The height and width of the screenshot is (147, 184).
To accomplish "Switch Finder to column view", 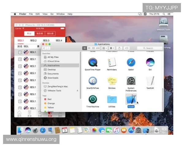I will pyautogui.click(x=94, y=48).
